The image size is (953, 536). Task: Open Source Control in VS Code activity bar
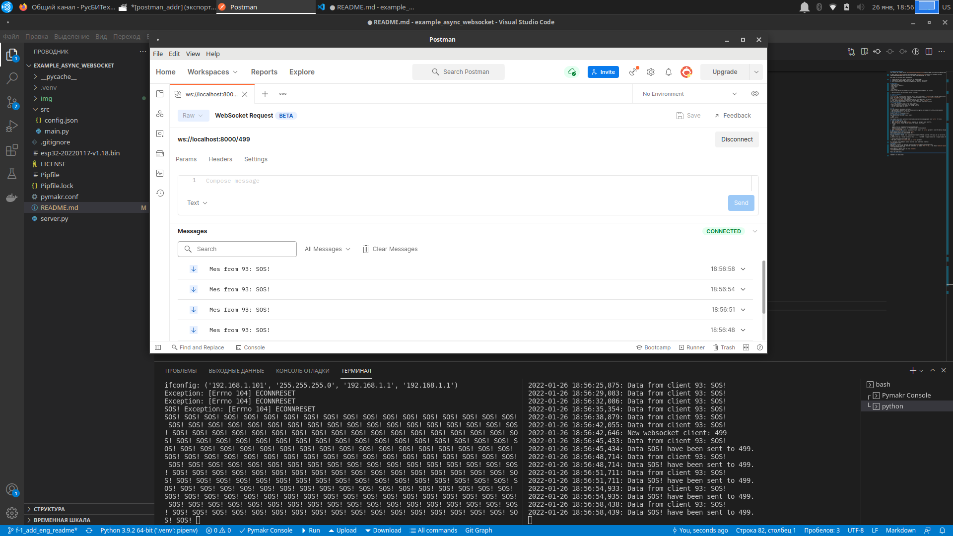(x=12, y=102)
